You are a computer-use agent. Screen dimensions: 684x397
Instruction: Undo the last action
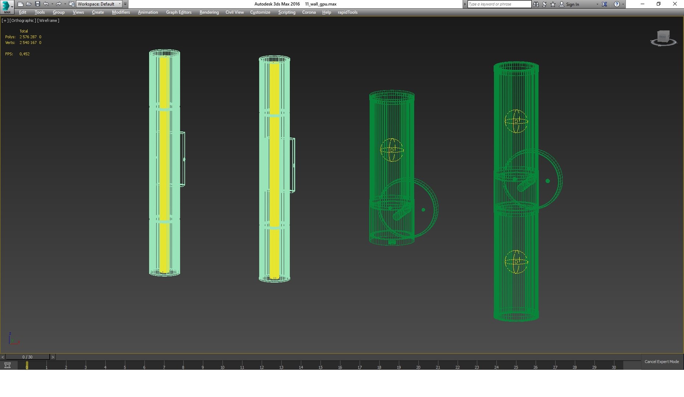(46, 4)
